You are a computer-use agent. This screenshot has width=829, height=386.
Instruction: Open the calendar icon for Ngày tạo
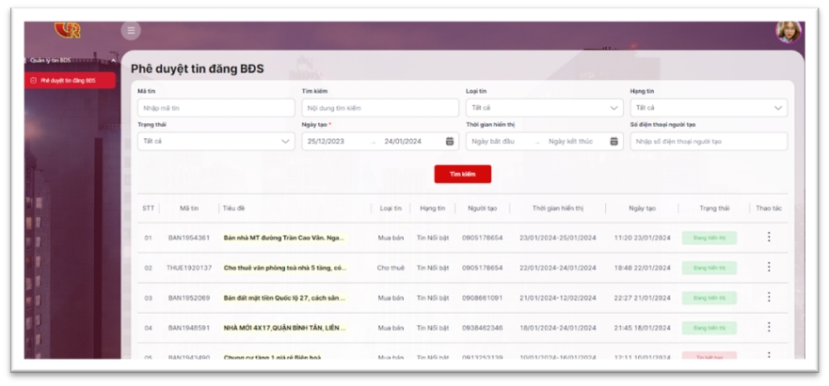[x=450, y=142]
